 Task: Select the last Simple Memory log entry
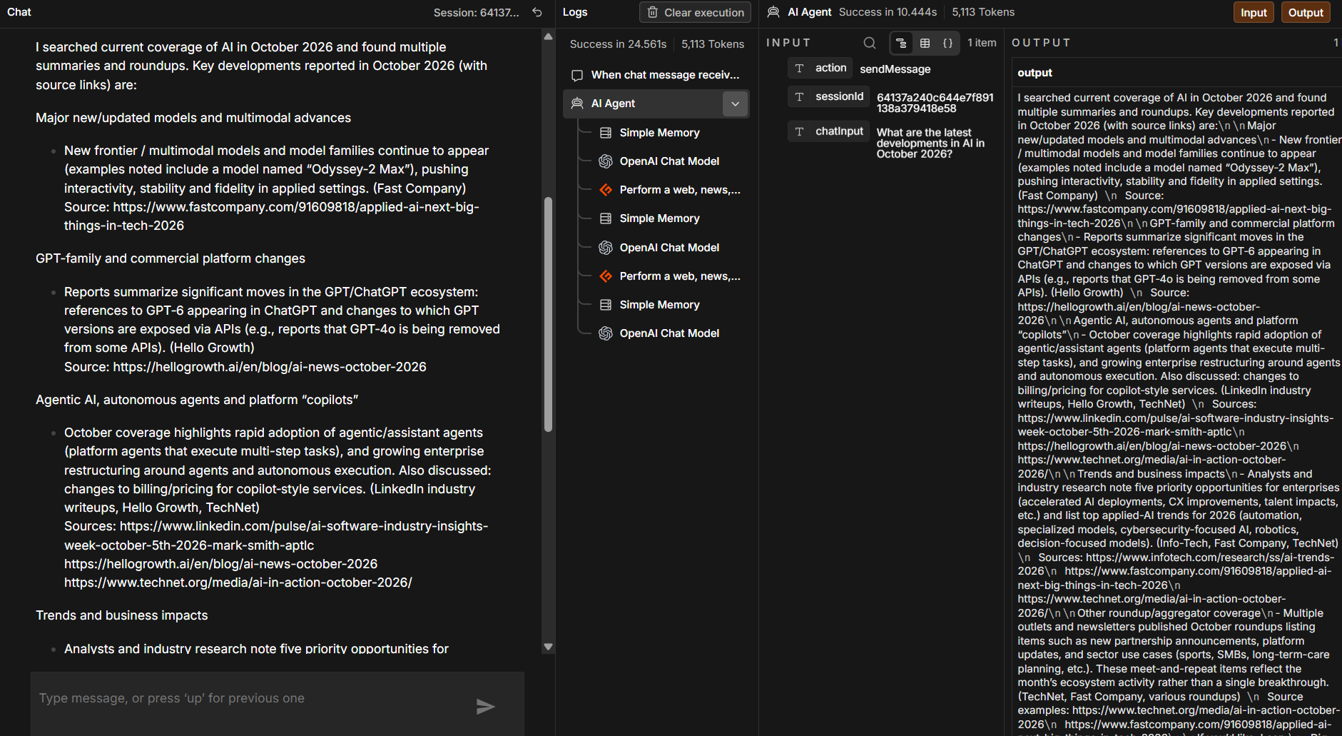[659, 305]
